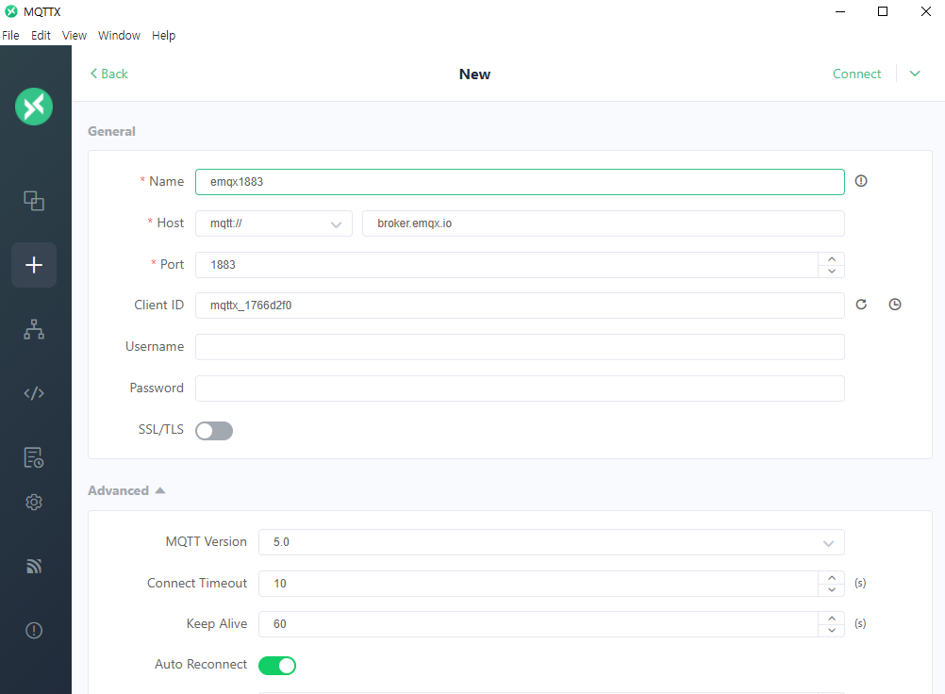Open the Help menu
The height and width of the screenshot is (694, 945).
[x=163, y=36]
